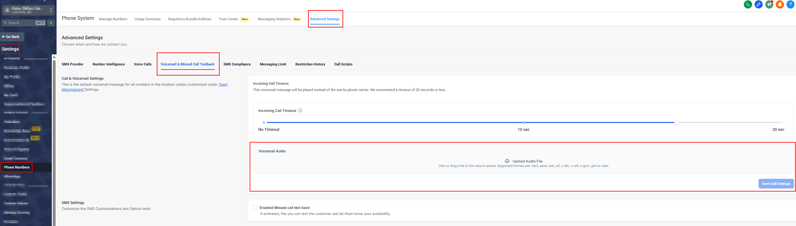This screenshot has width=796, height=226.
Task: Click the 'Voicemail Audio' label
Action: click(x=272, y=151)
